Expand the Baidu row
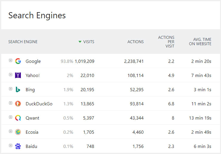Image resolution: width=221 pixels, height=154 pixels. 10,146
